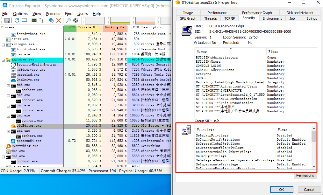Click the 010Editor icon in Properties title bar
This screenshot has height=195, width=323.
[x=177, y=3]
